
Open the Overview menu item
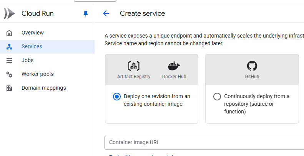pos(33,33)
